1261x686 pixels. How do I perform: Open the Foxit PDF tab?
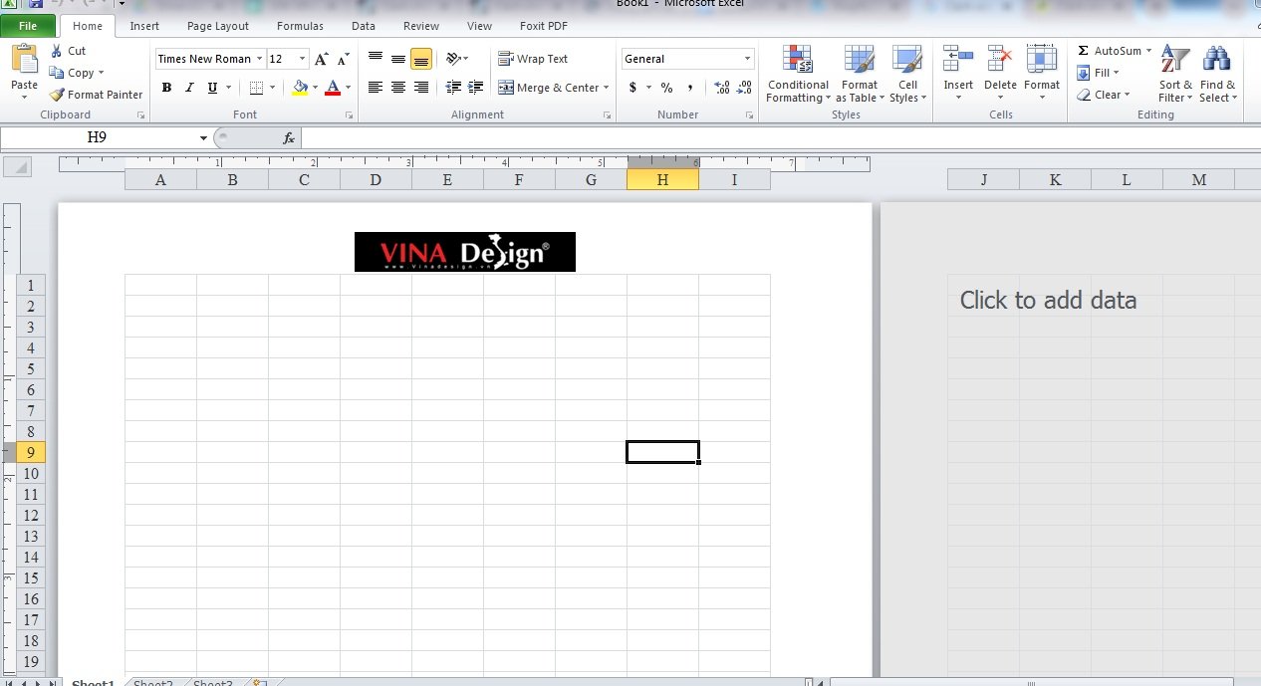[543, 26]
